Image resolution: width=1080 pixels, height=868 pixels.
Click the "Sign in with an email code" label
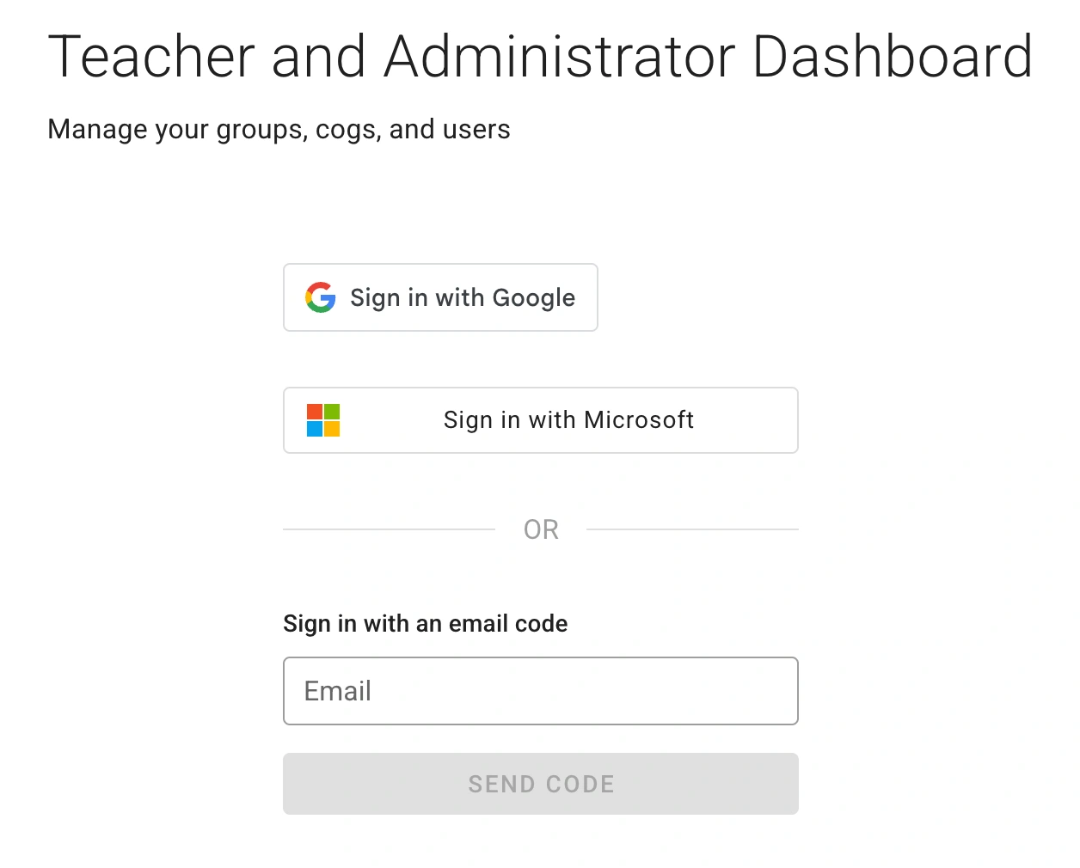tap(425, 623)
